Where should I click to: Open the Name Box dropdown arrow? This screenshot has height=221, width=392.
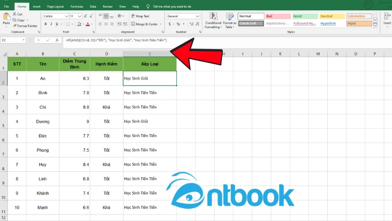24,40
